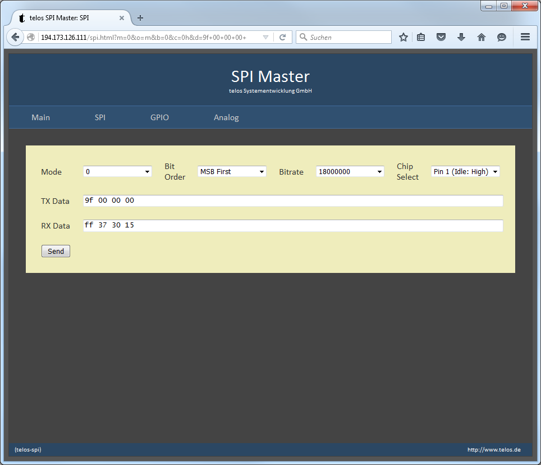Viewport: 541px width, 465px height.
Task: Open the Firefox hamburger menu
Action: (525, 37)
